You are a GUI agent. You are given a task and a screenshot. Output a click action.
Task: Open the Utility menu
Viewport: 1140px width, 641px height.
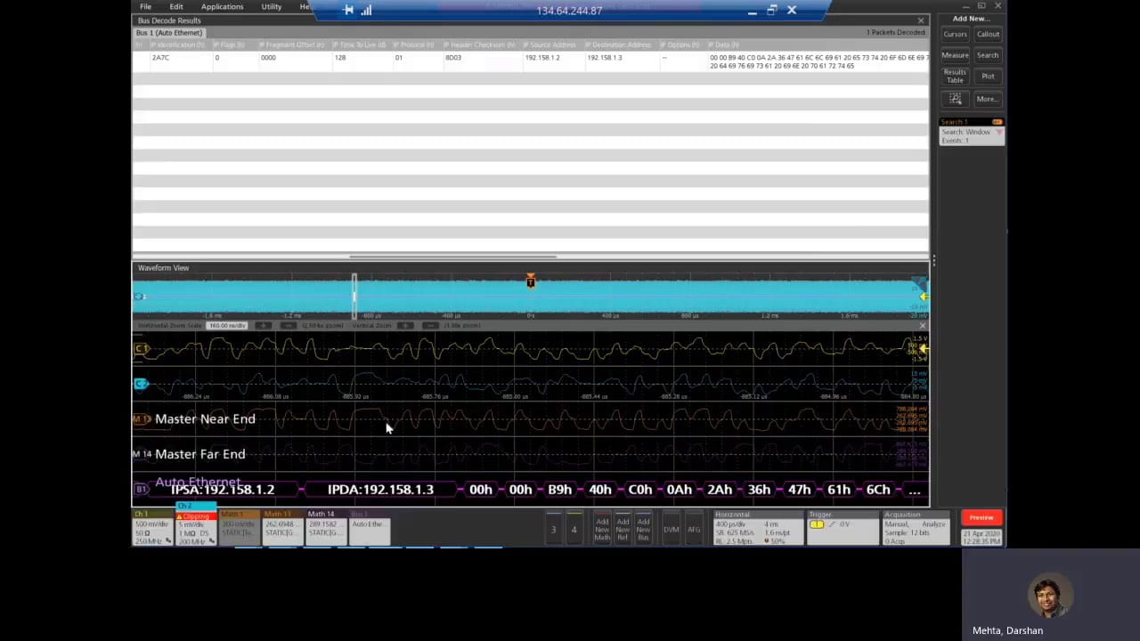point(271,6)
